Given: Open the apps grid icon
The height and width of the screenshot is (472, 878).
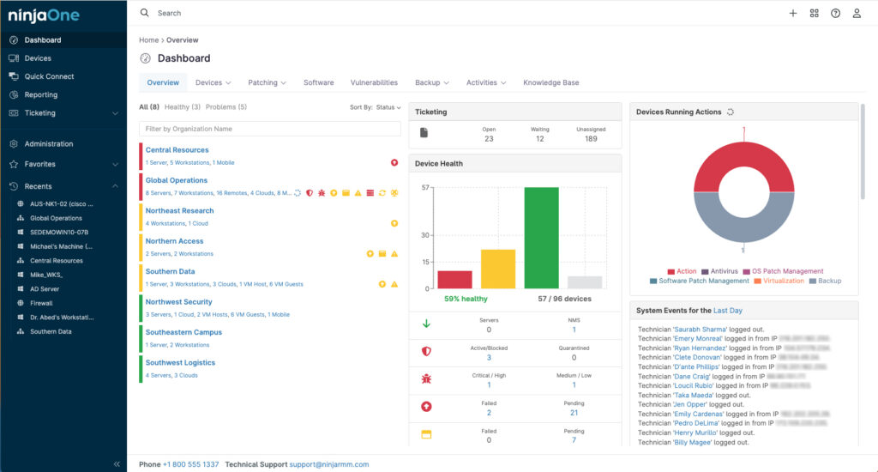Looking at the screenshot, I should pos(815,14).
